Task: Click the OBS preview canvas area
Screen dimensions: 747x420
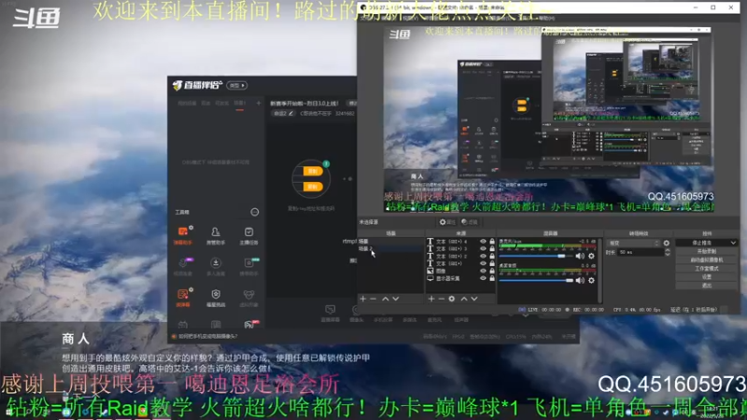Action: 549,119
